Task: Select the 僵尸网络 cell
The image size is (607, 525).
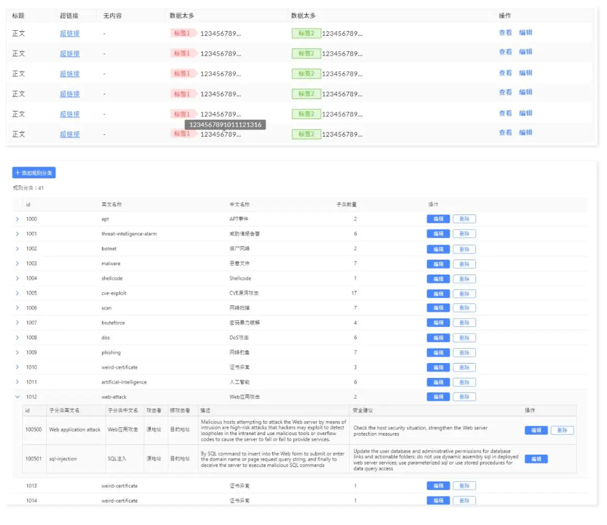Action: tap(240, 249)
